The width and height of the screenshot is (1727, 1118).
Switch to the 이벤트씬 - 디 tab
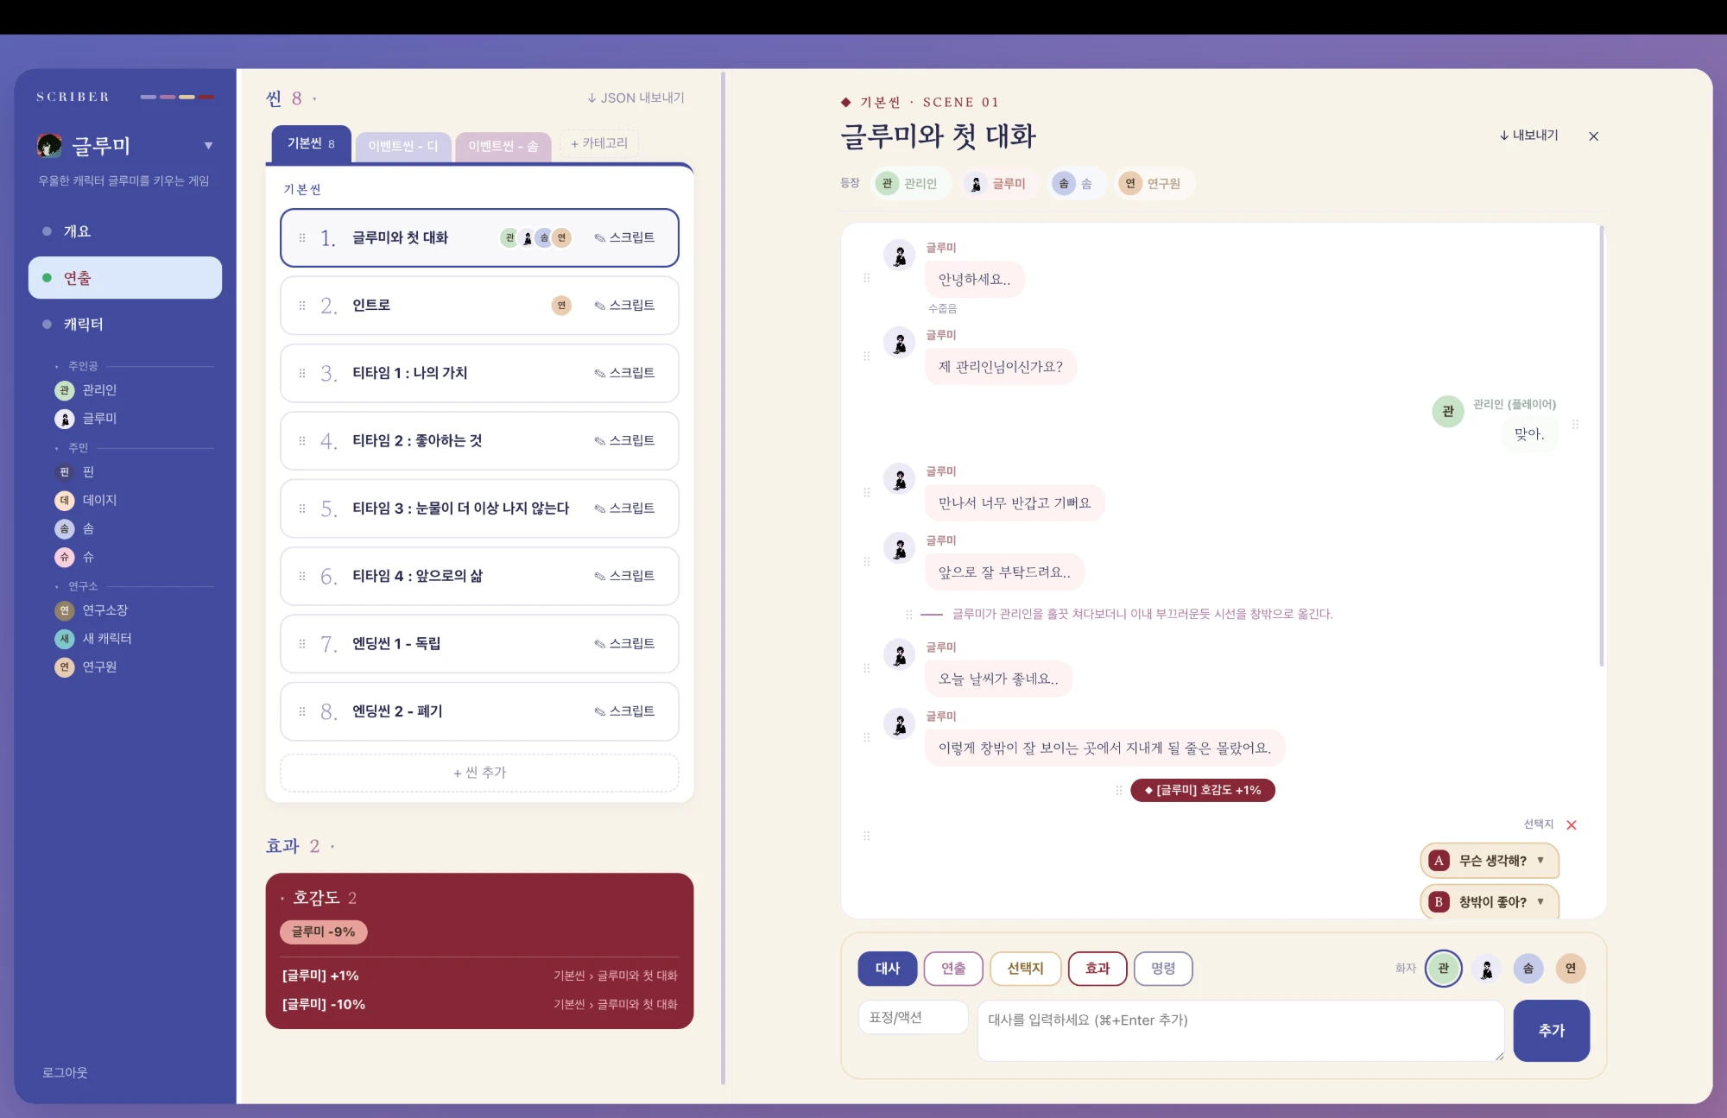pos(403,146)
